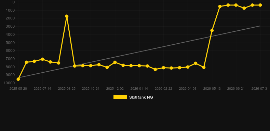Viewport: 270px width, 131px height.
Task: Select the data point above 2026-06-21
Action: click(236, 5)
